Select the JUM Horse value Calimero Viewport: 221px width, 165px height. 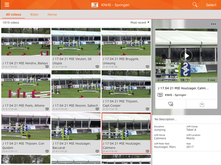click(x=160, y=138)
